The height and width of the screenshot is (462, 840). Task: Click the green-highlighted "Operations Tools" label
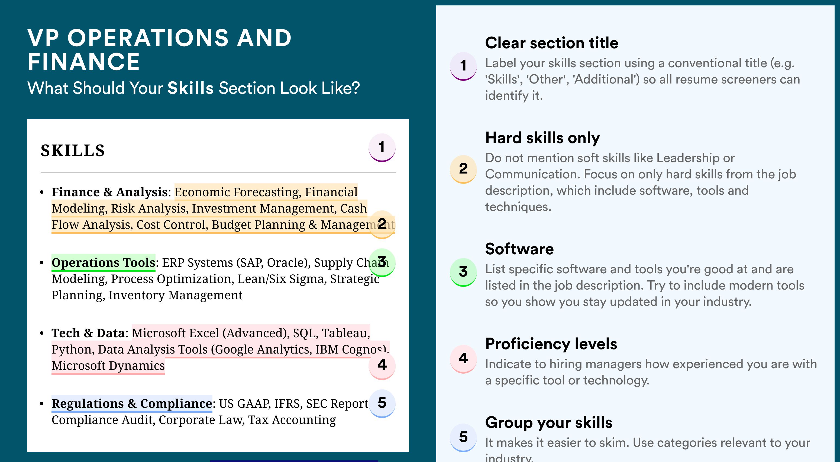click(103, 263)
